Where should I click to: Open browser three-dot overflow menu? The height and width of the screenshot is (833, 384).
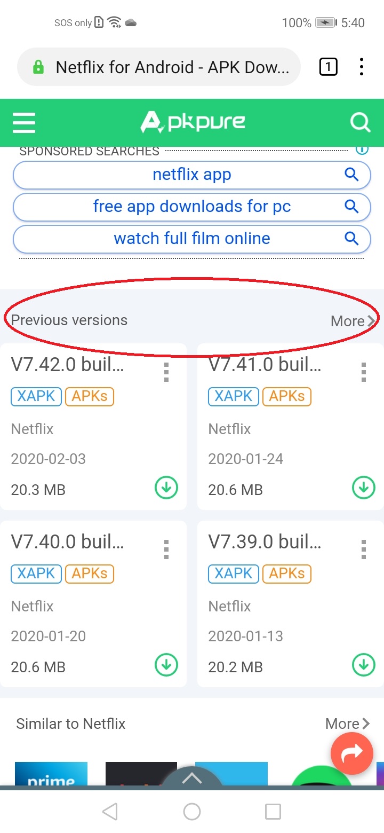point(362,67)
